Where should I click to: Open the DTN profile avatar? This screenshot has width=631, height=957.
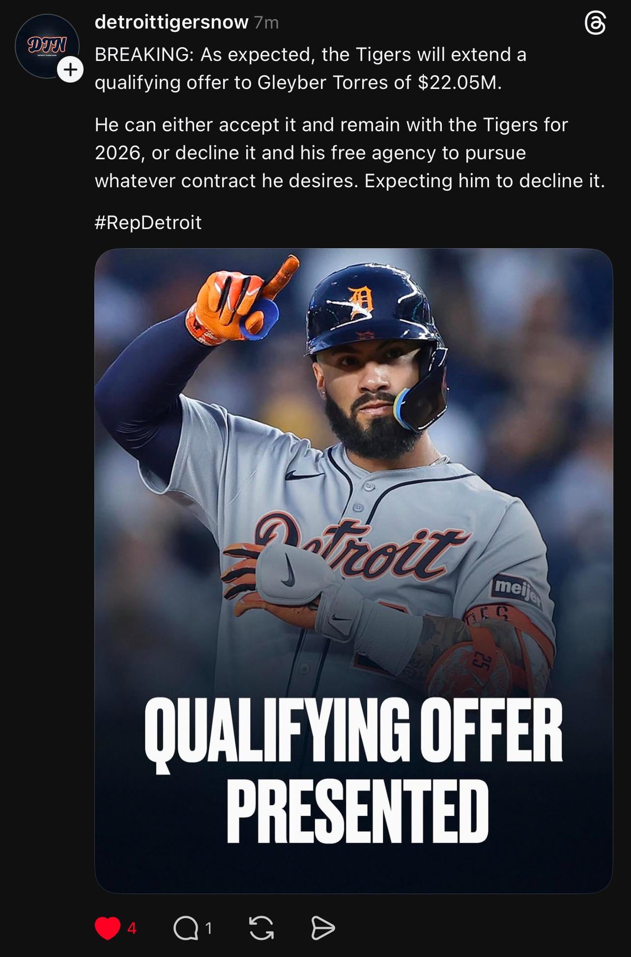pos(47,46)
